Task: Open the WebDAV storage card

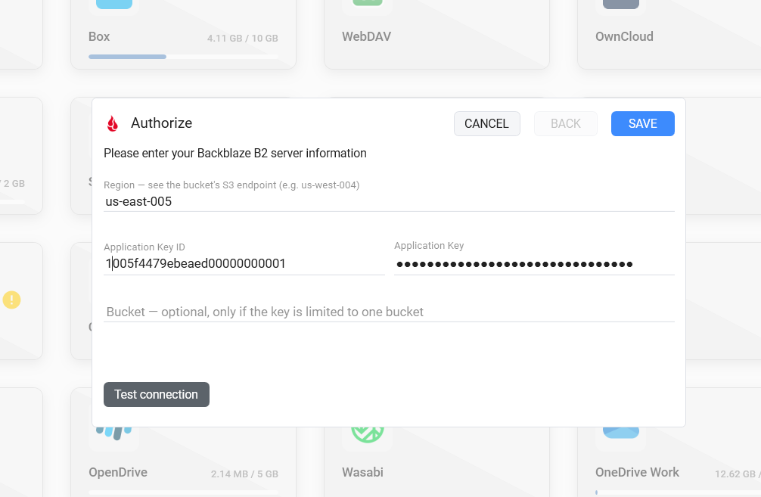Action: pos(436,34)
